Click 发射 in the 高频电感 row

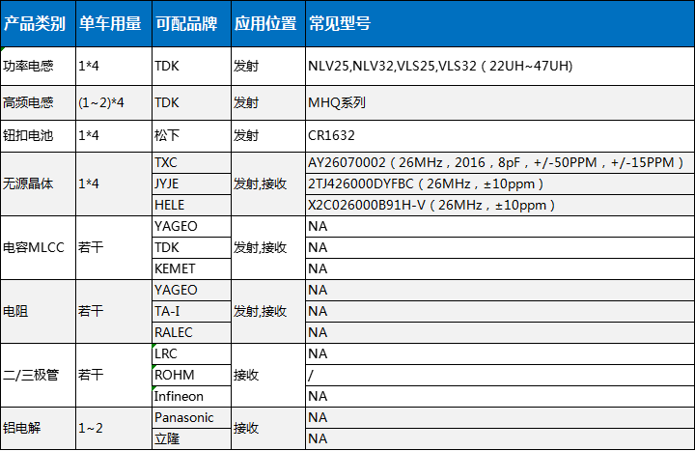coord(268,103)
